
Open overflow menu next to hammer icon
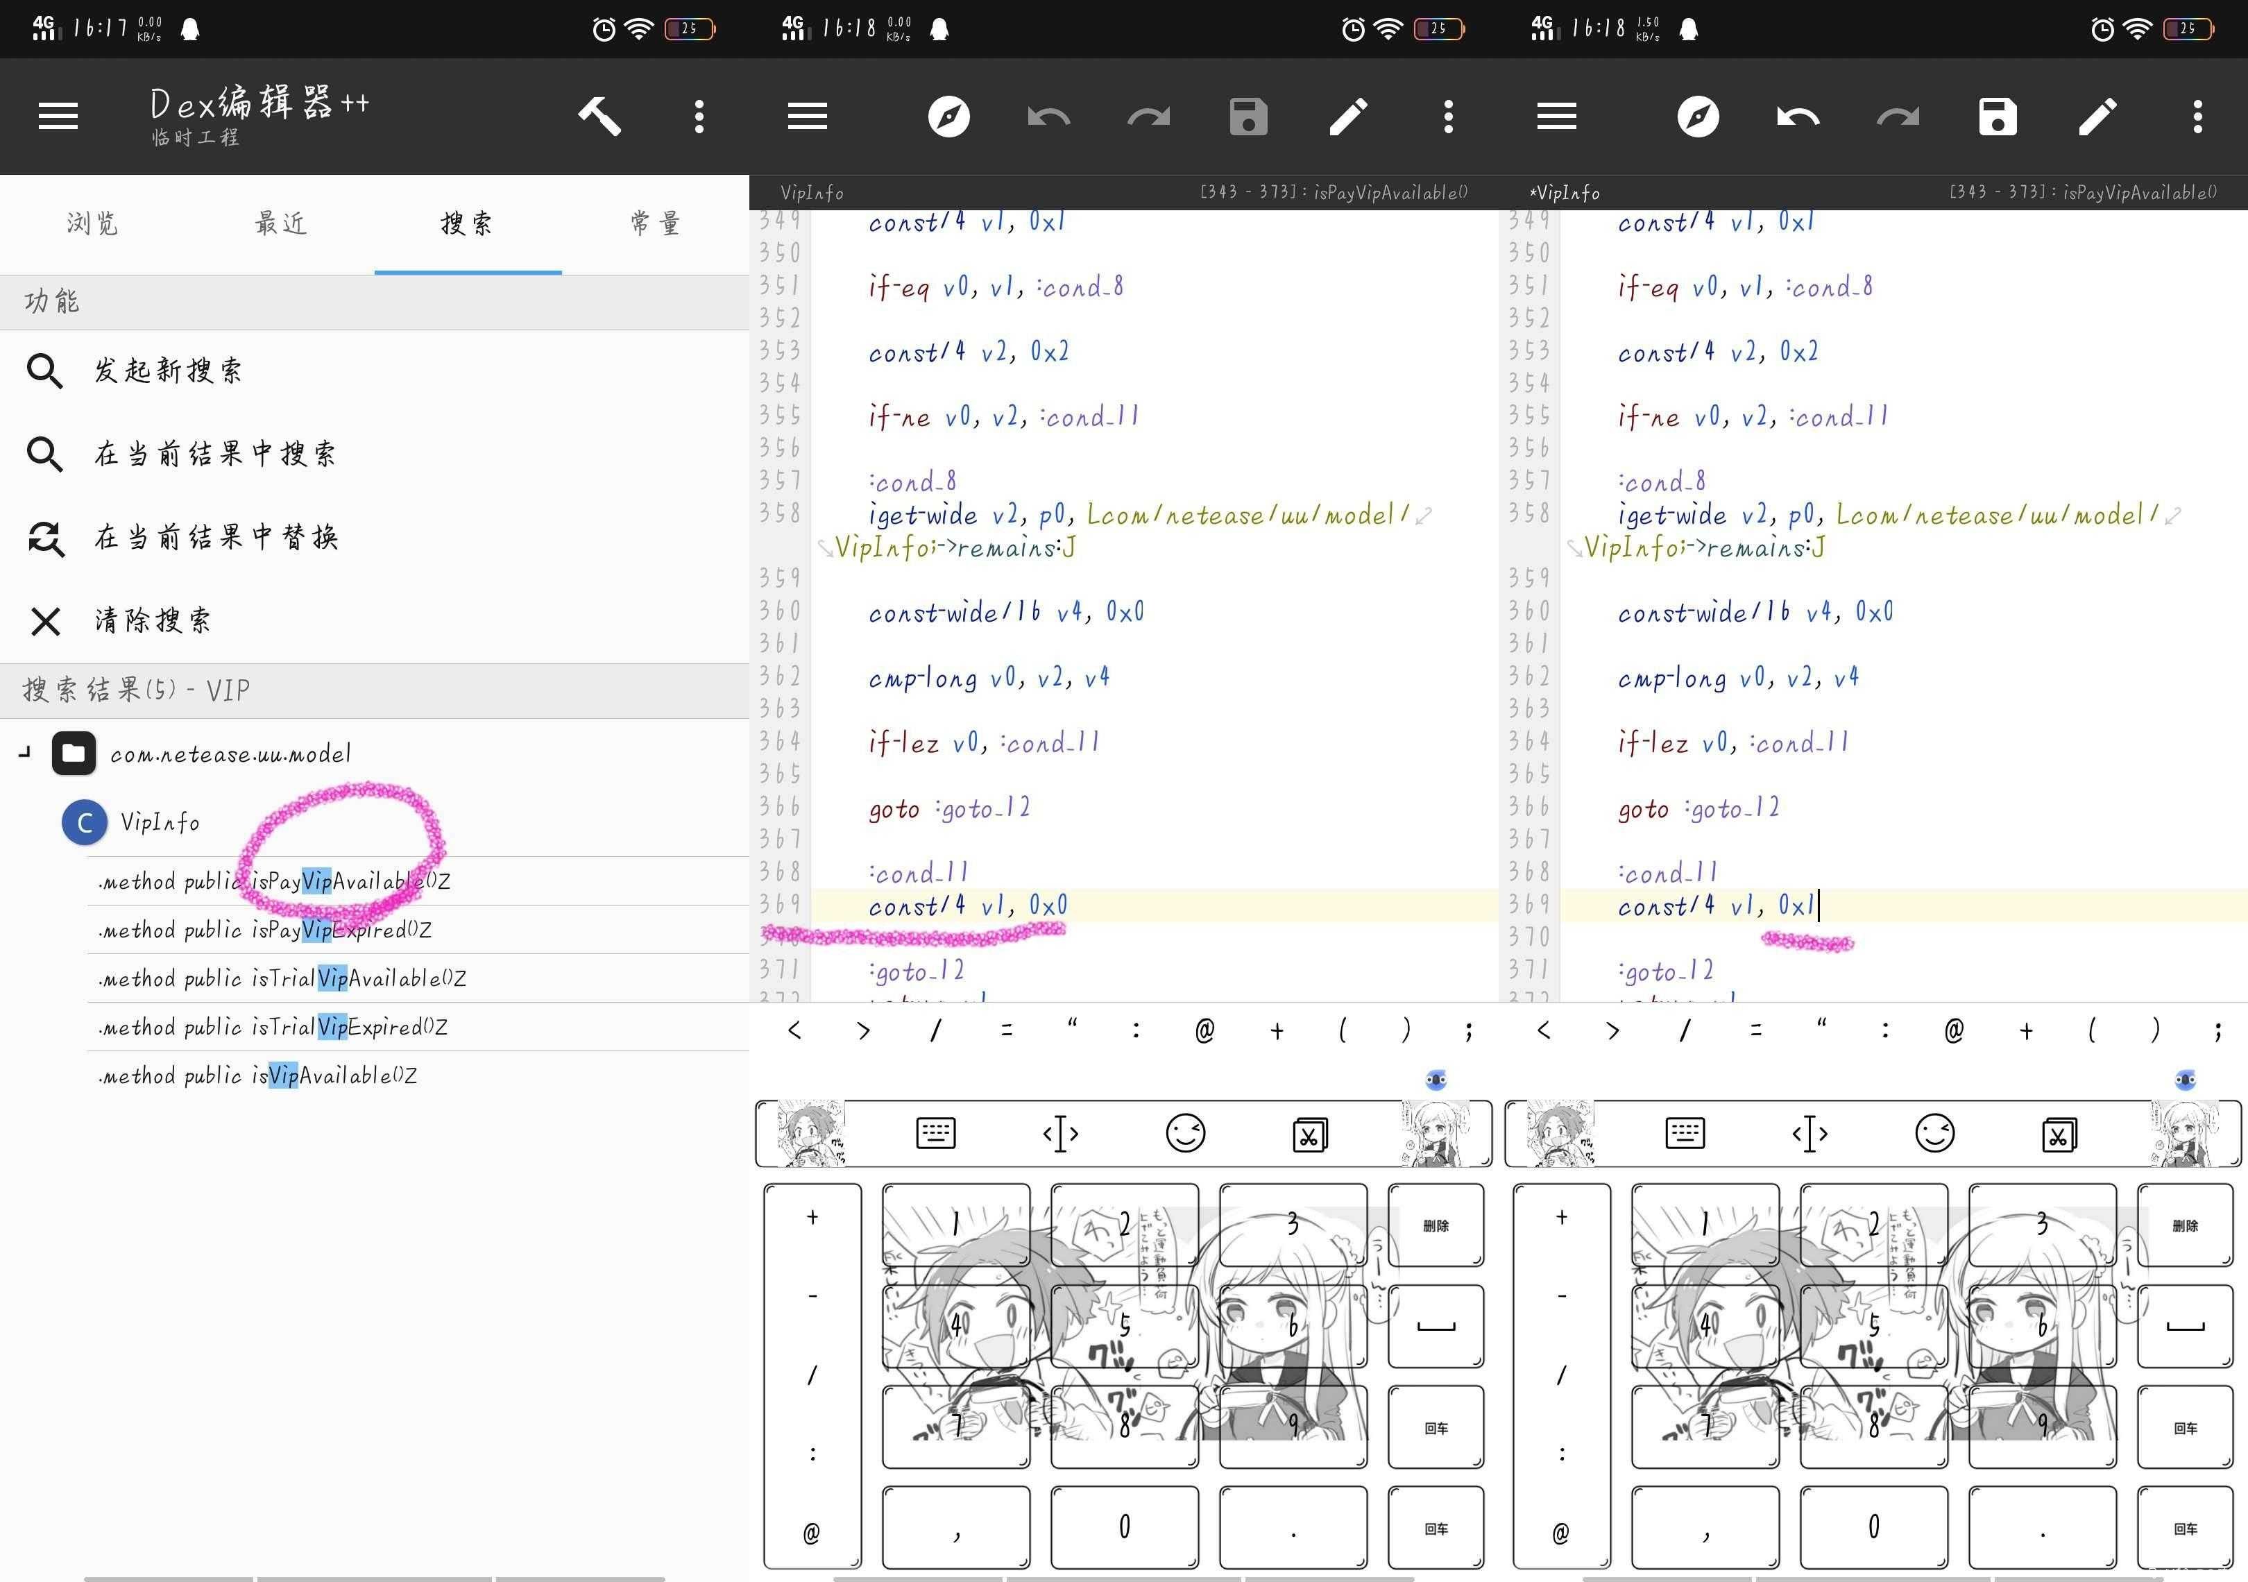(x=699, y=117)
